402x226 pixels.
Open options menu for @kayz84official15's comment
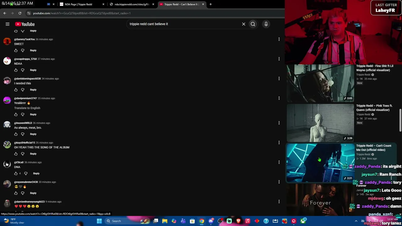coord(279,143)
